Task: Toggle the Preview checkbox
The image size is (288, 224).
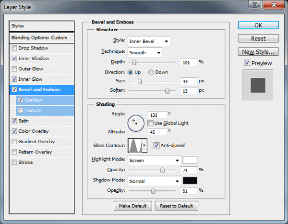Action: tap(247, 63)
